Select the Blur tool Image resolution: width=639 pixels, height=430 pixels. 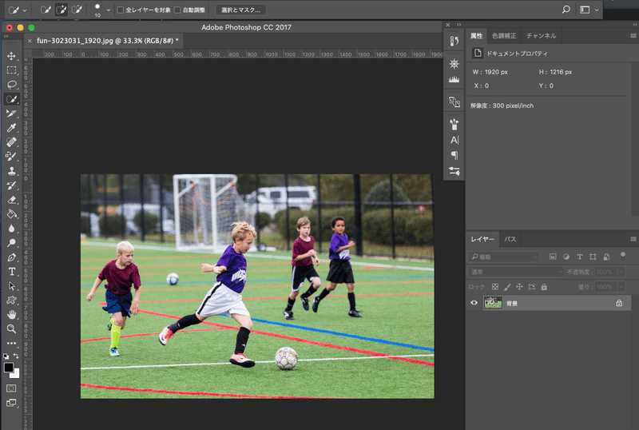click(x=11, y=228)
